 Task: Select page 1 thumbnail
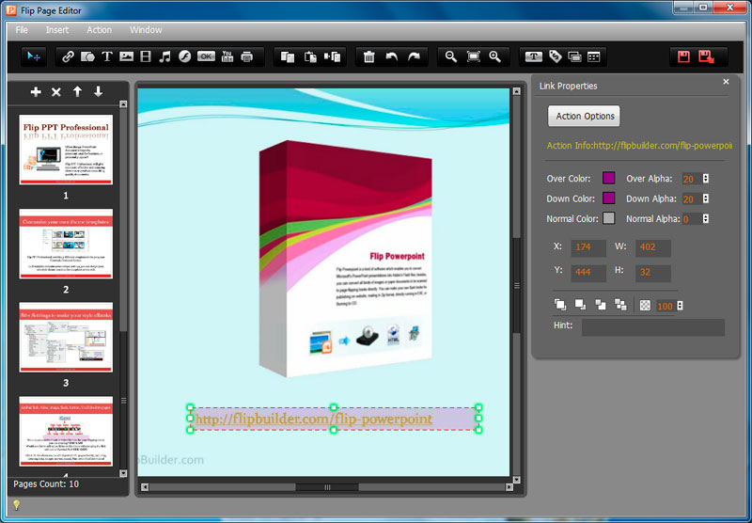[x=66, y=150]
